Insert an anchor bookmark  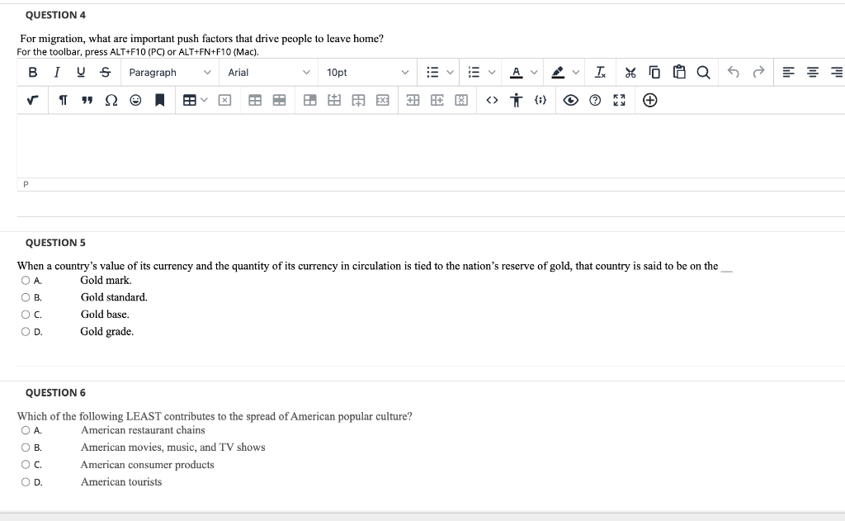(x=159, y=100)
